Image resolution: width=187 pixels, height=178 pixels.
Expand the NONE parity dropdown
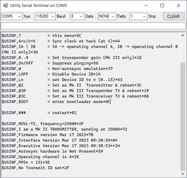click(x=107, y=16)
